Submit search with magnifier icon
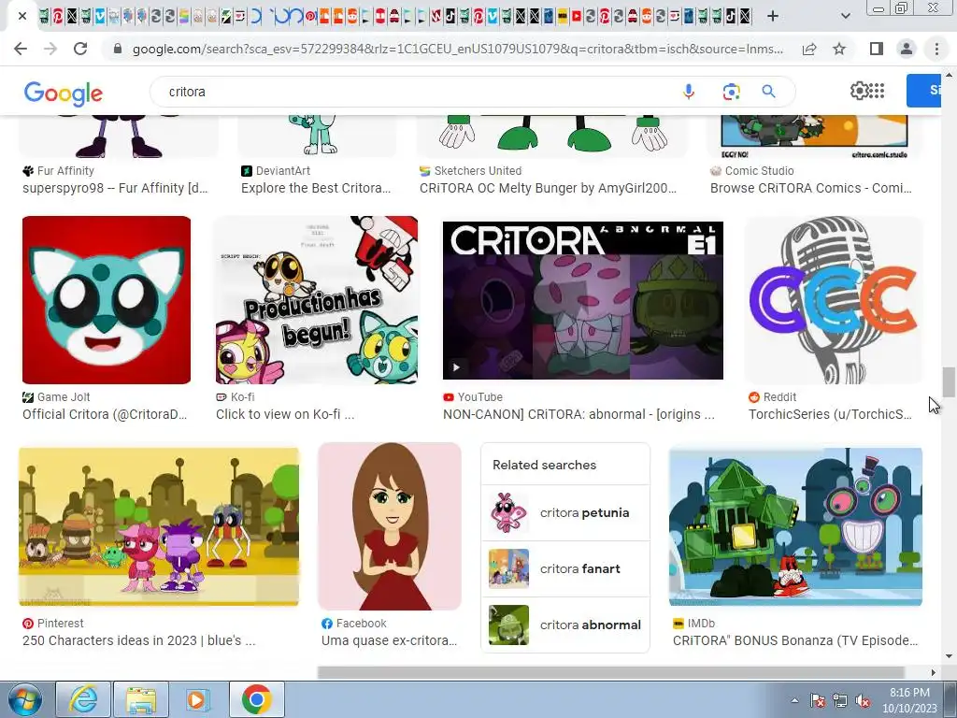The height and width of the screenshot is (718, 957). [x=768, y=92]
